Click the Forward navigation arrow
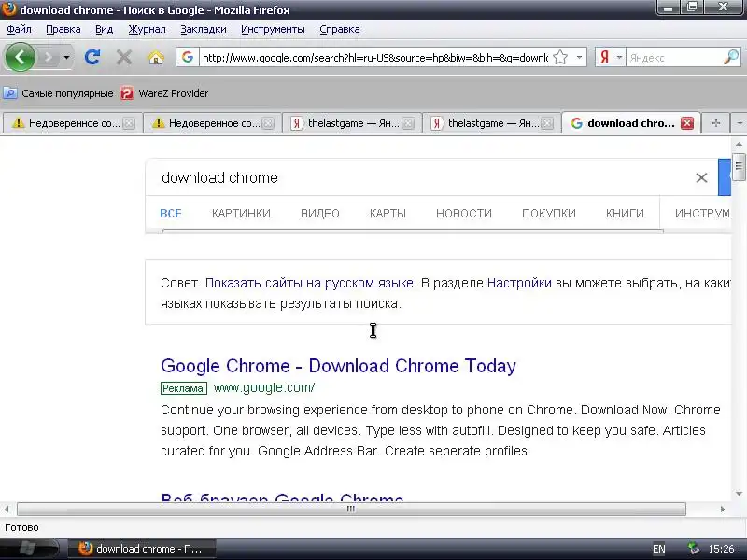 coord(49,58)
